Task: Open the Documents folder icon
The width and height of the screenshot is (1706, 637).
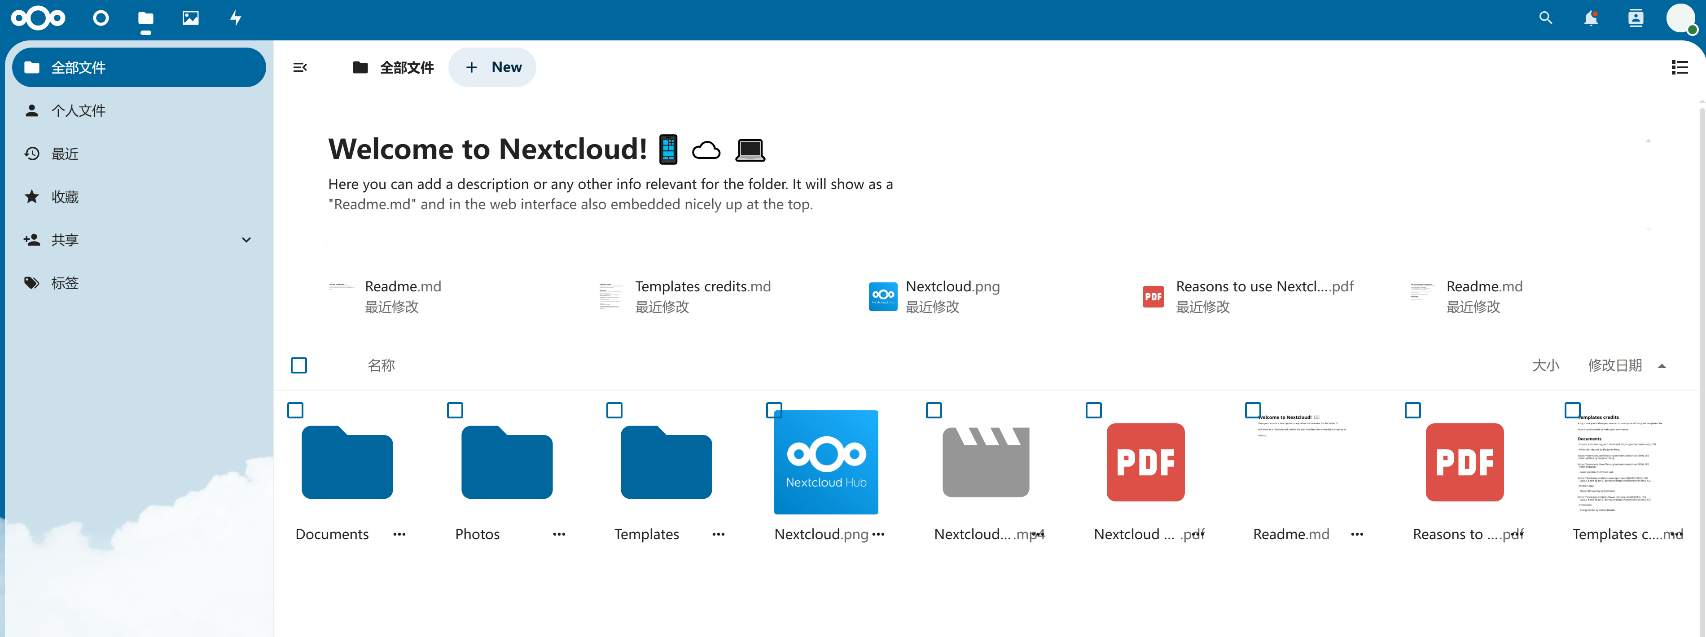Action: click(347, 462)
